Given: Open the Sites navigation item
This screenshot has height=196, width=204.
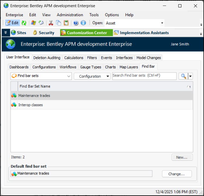Looking at the screenshot, I should pos(19,33).
